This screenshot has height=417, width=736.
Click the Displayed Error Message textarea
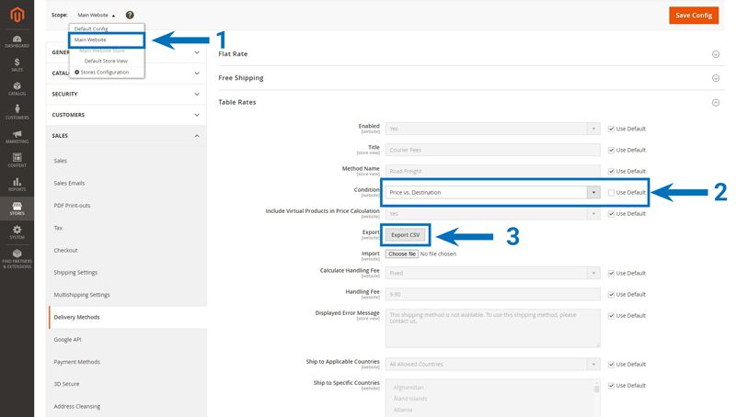click(492, 328)
